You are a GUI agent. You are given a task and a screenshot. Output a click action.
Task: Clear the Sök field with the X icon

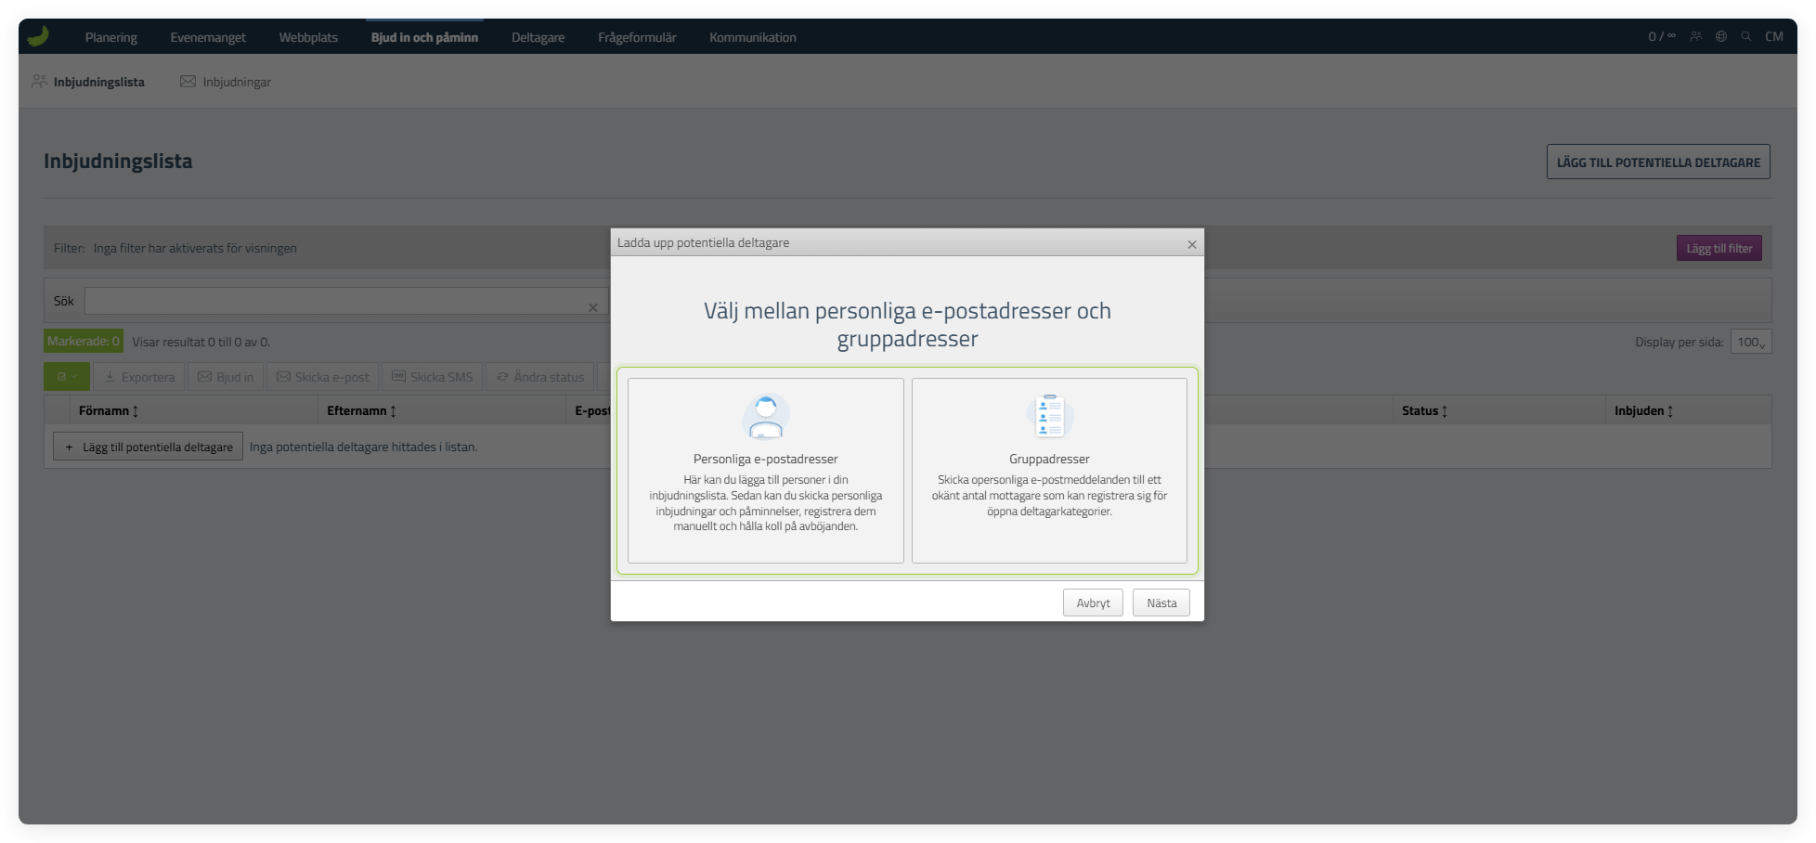coord(593,307)
